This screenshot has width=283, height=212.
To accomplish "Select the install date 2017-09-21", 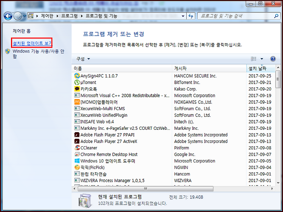I will tap(260, 82).
